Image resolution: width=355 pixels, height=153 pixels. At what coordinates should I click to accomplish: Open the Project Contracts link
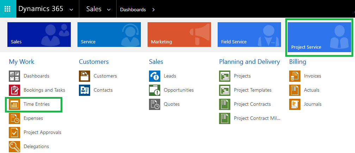252,104
